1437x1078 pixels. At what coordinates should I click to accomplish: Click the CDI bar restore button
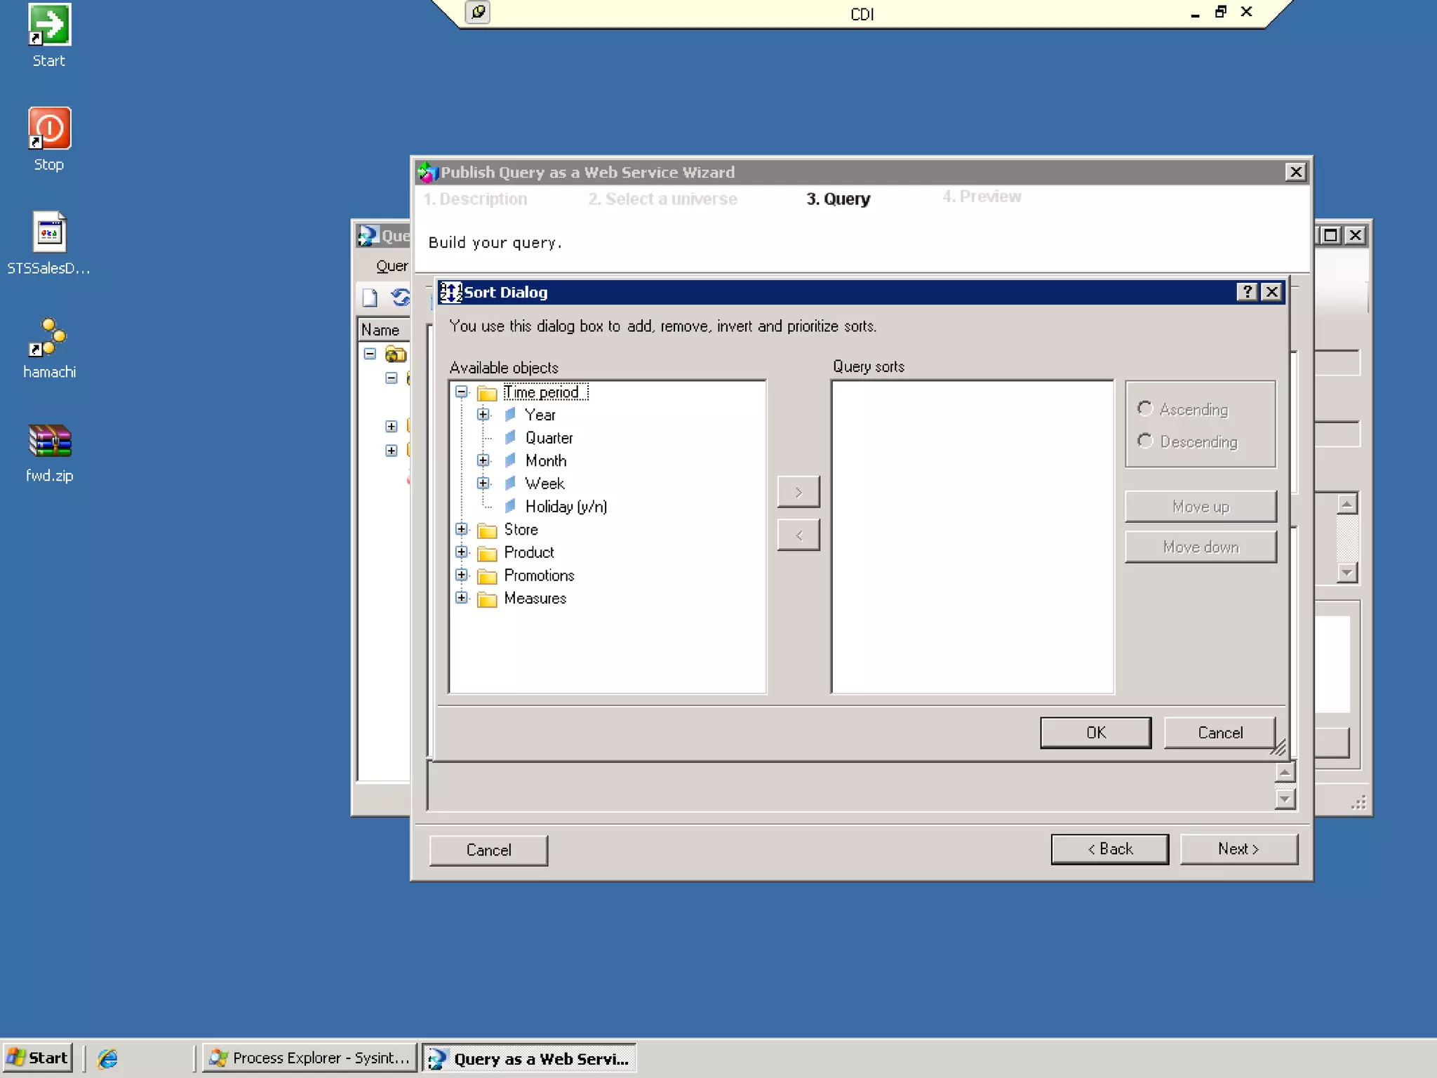click(1221, 11)
